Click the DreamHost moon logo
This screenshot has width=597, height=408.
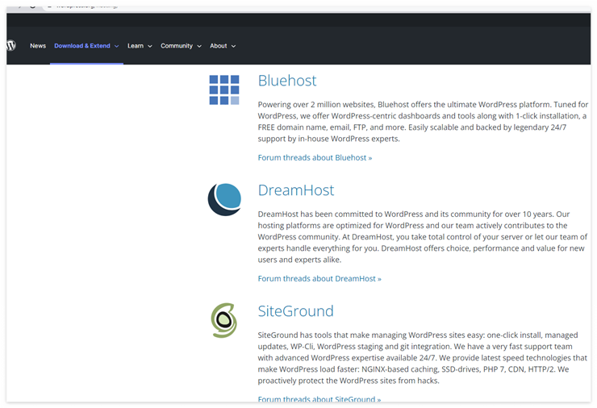[224, 199]
